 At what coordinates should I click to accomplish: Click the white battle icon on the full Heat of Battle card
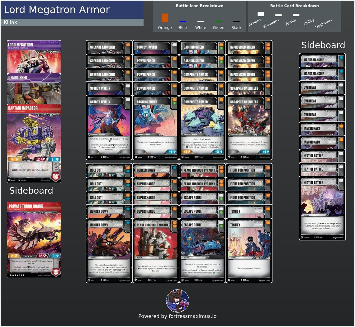click(341, 181)
